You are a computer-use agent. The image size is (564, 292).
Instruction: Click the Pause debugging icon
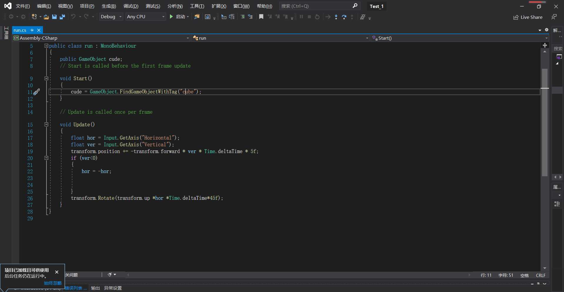click(x=301, y=17)
